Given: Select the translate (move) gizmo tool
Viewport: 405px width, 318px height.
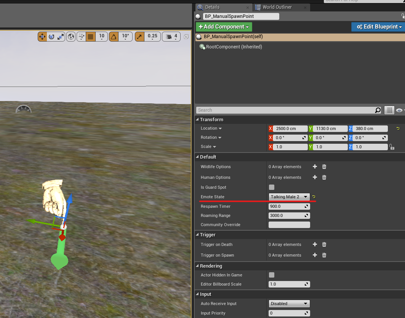Looking at the screenshot, I should 42,37.
